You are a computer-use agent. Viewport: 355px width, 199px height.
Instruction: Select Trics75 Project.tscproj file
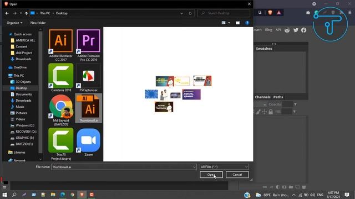60,144
